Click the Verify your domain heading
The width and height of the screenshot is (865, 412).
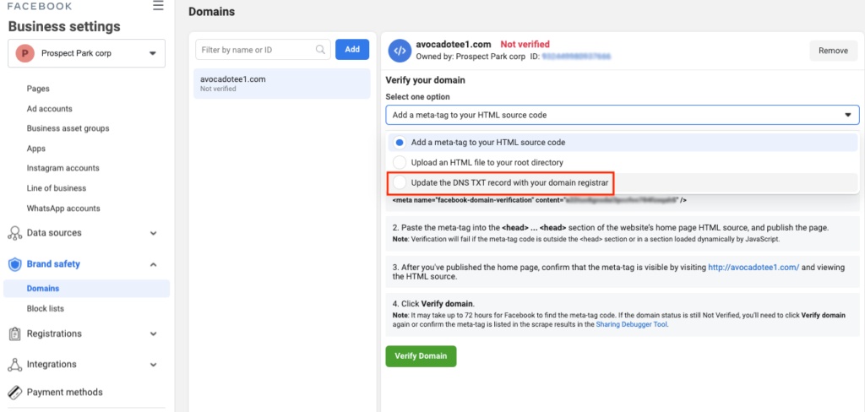pyautogui.click(x=426, y=80)
